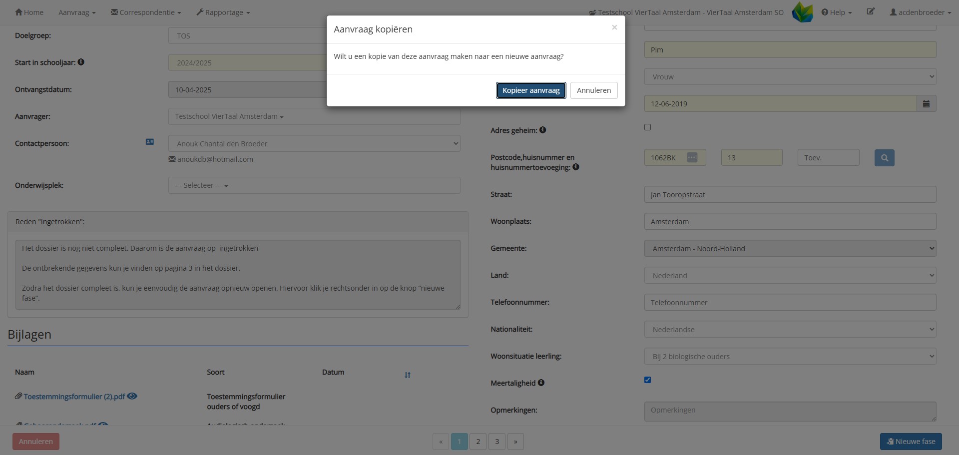
Task: Click the info icon after huisnummertoevoeging
Action: point(576,167)
